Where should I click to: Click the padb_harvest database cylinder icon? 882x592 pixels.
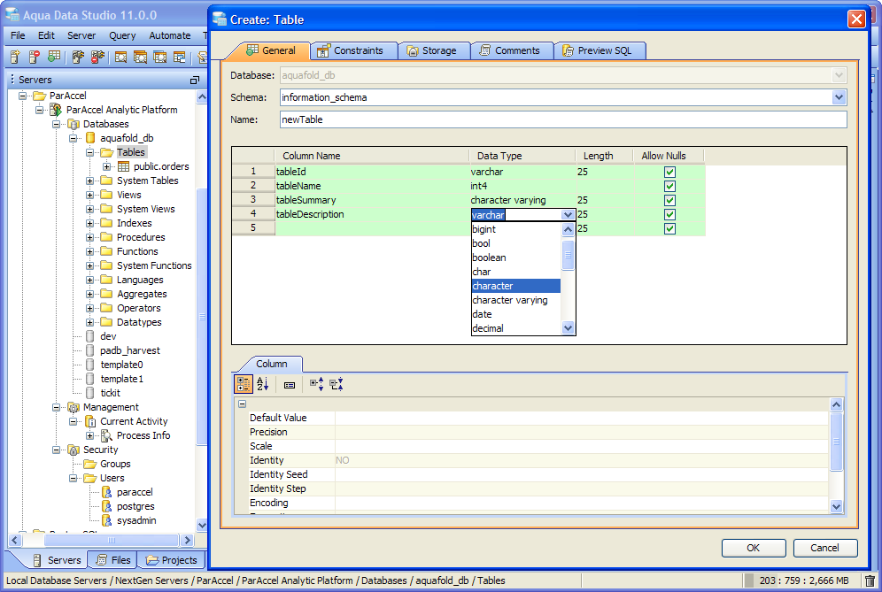tap(89, 350)
